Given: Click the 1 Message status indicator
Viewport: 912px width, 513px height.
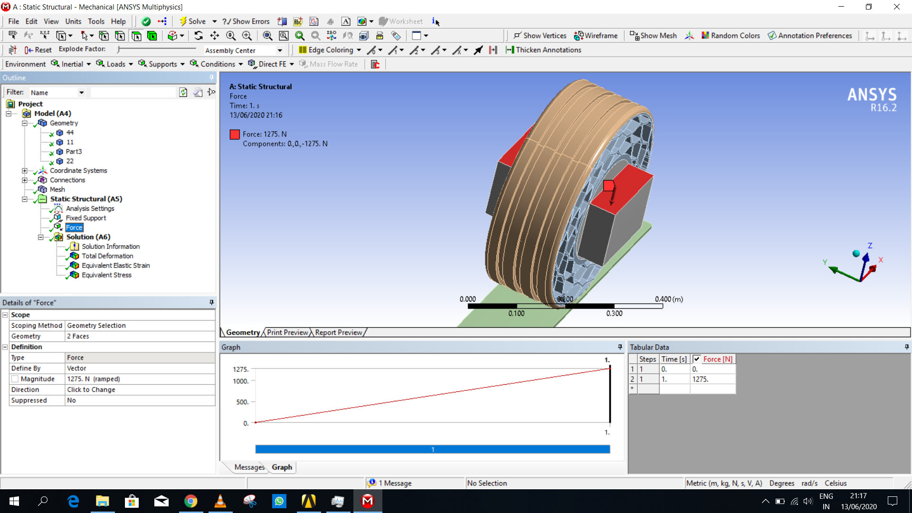Looking at the screenshot, I should (x=390, y=483).
